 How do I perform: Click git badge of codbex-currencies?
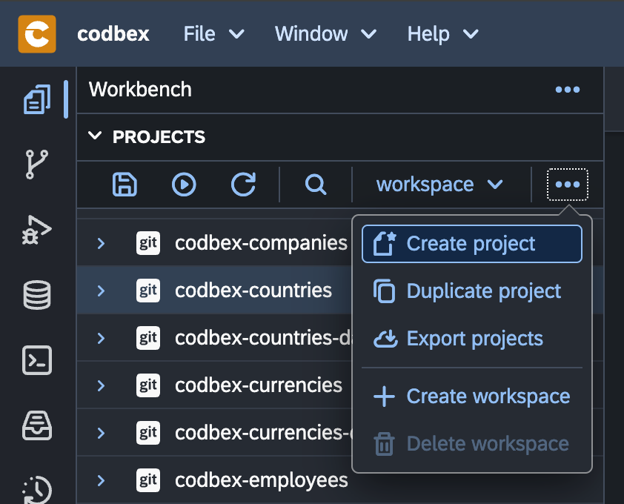[148, 385]
